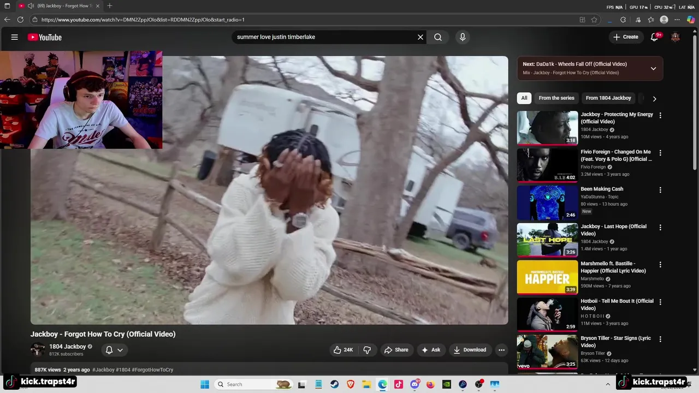
Task: Launch Steam from the taskbar
Action: [334, 384]
